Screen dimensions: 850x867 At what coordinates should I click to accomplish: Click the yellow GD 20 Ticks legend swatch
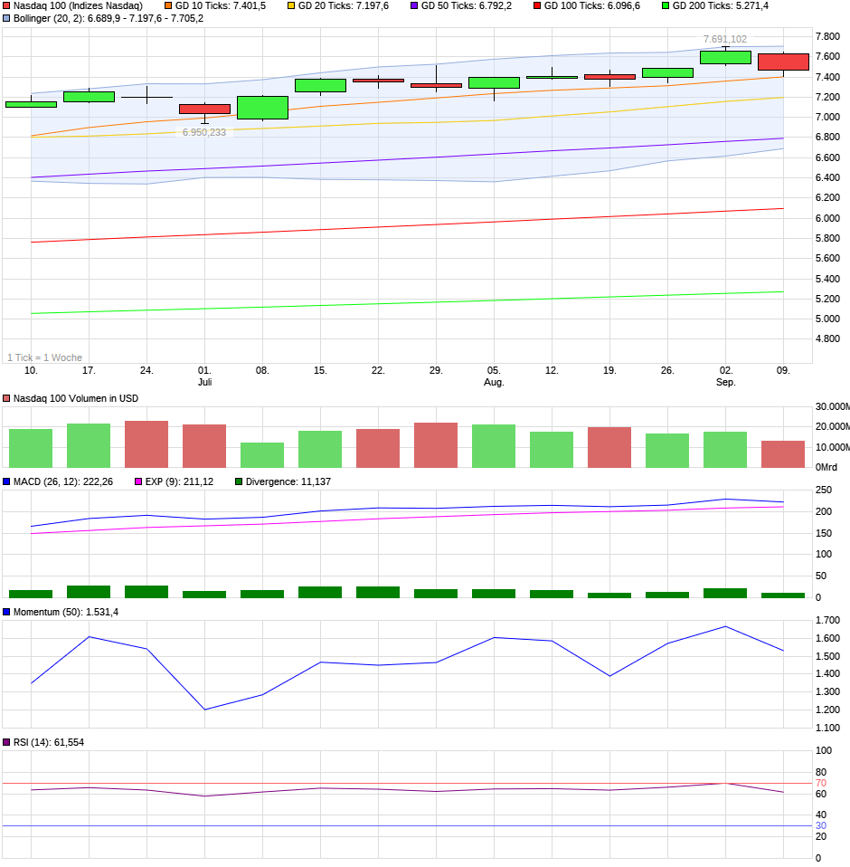pyautogui.click(x=291, y=5)
